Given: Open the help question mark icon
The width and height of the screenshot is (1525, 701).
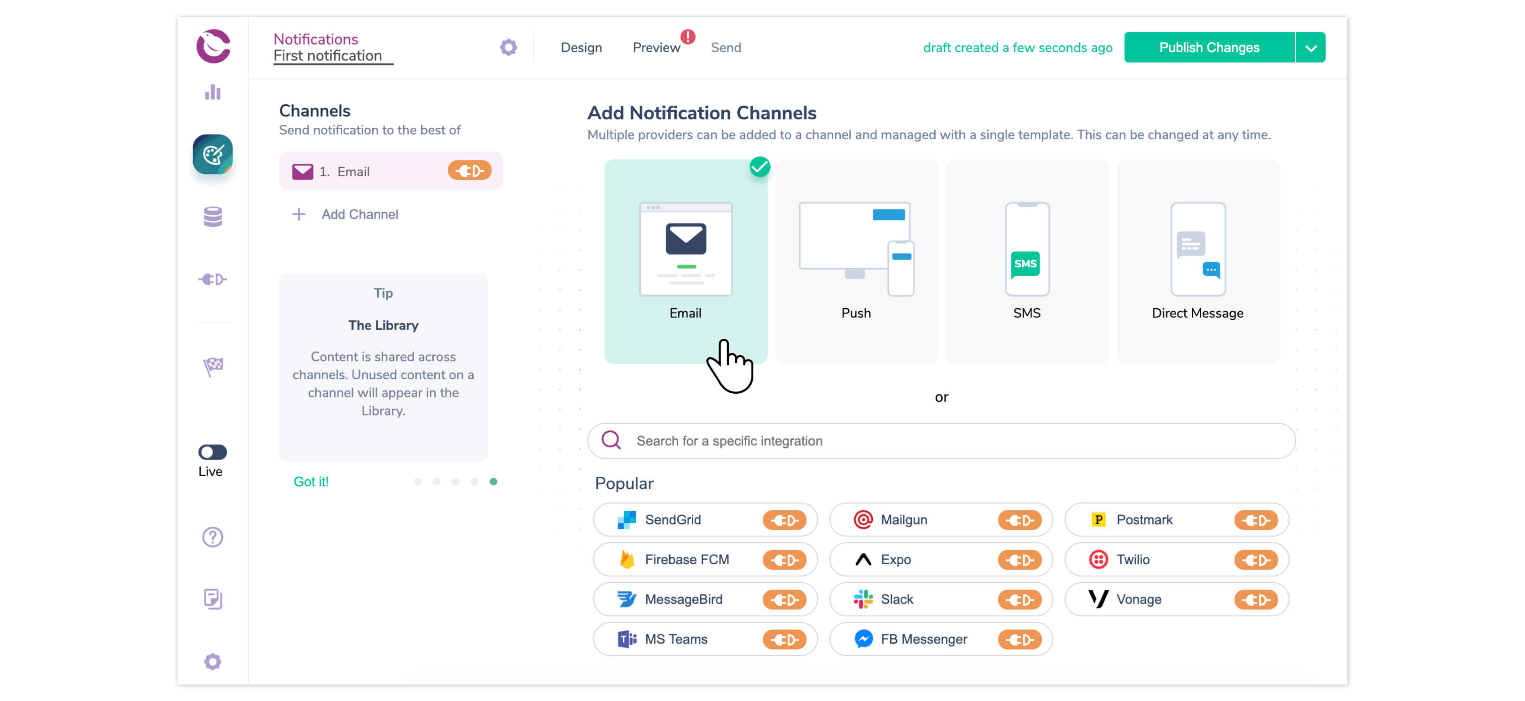Looking at the screenshot, I should point(212,537).
